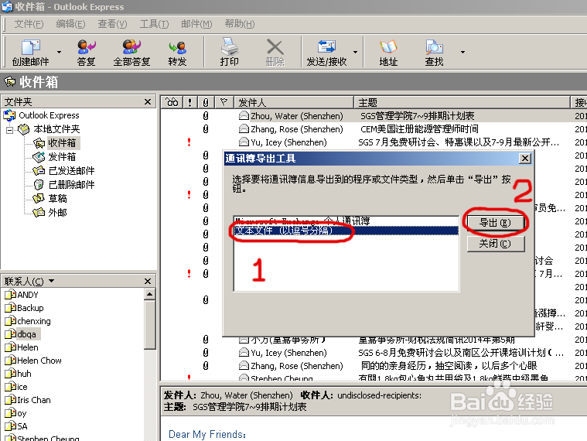Open Send/Receive dropdown arrow
The height and width of the screenshot is (441, 587).
click(355, 52)
